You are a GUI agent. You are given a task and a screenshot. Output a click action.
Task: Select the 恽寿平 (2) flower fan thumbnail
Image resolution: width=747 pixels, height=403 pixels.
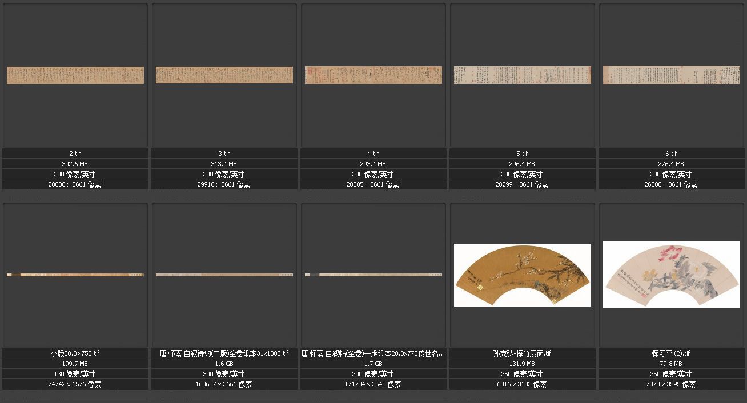click(x=672, y=275)
